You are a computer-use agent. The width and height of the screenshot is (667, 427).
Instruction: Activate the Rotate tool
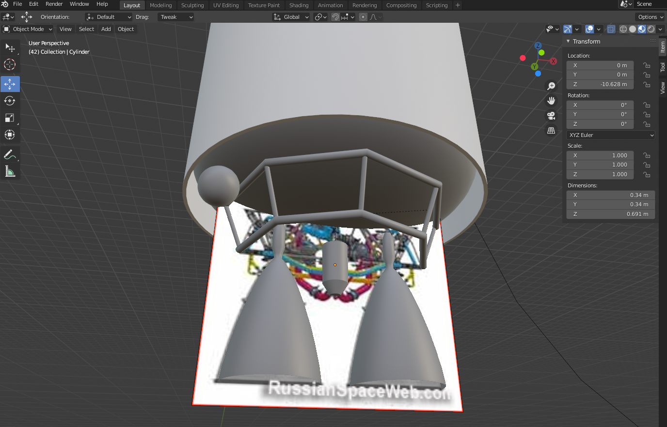pos(10,101)
